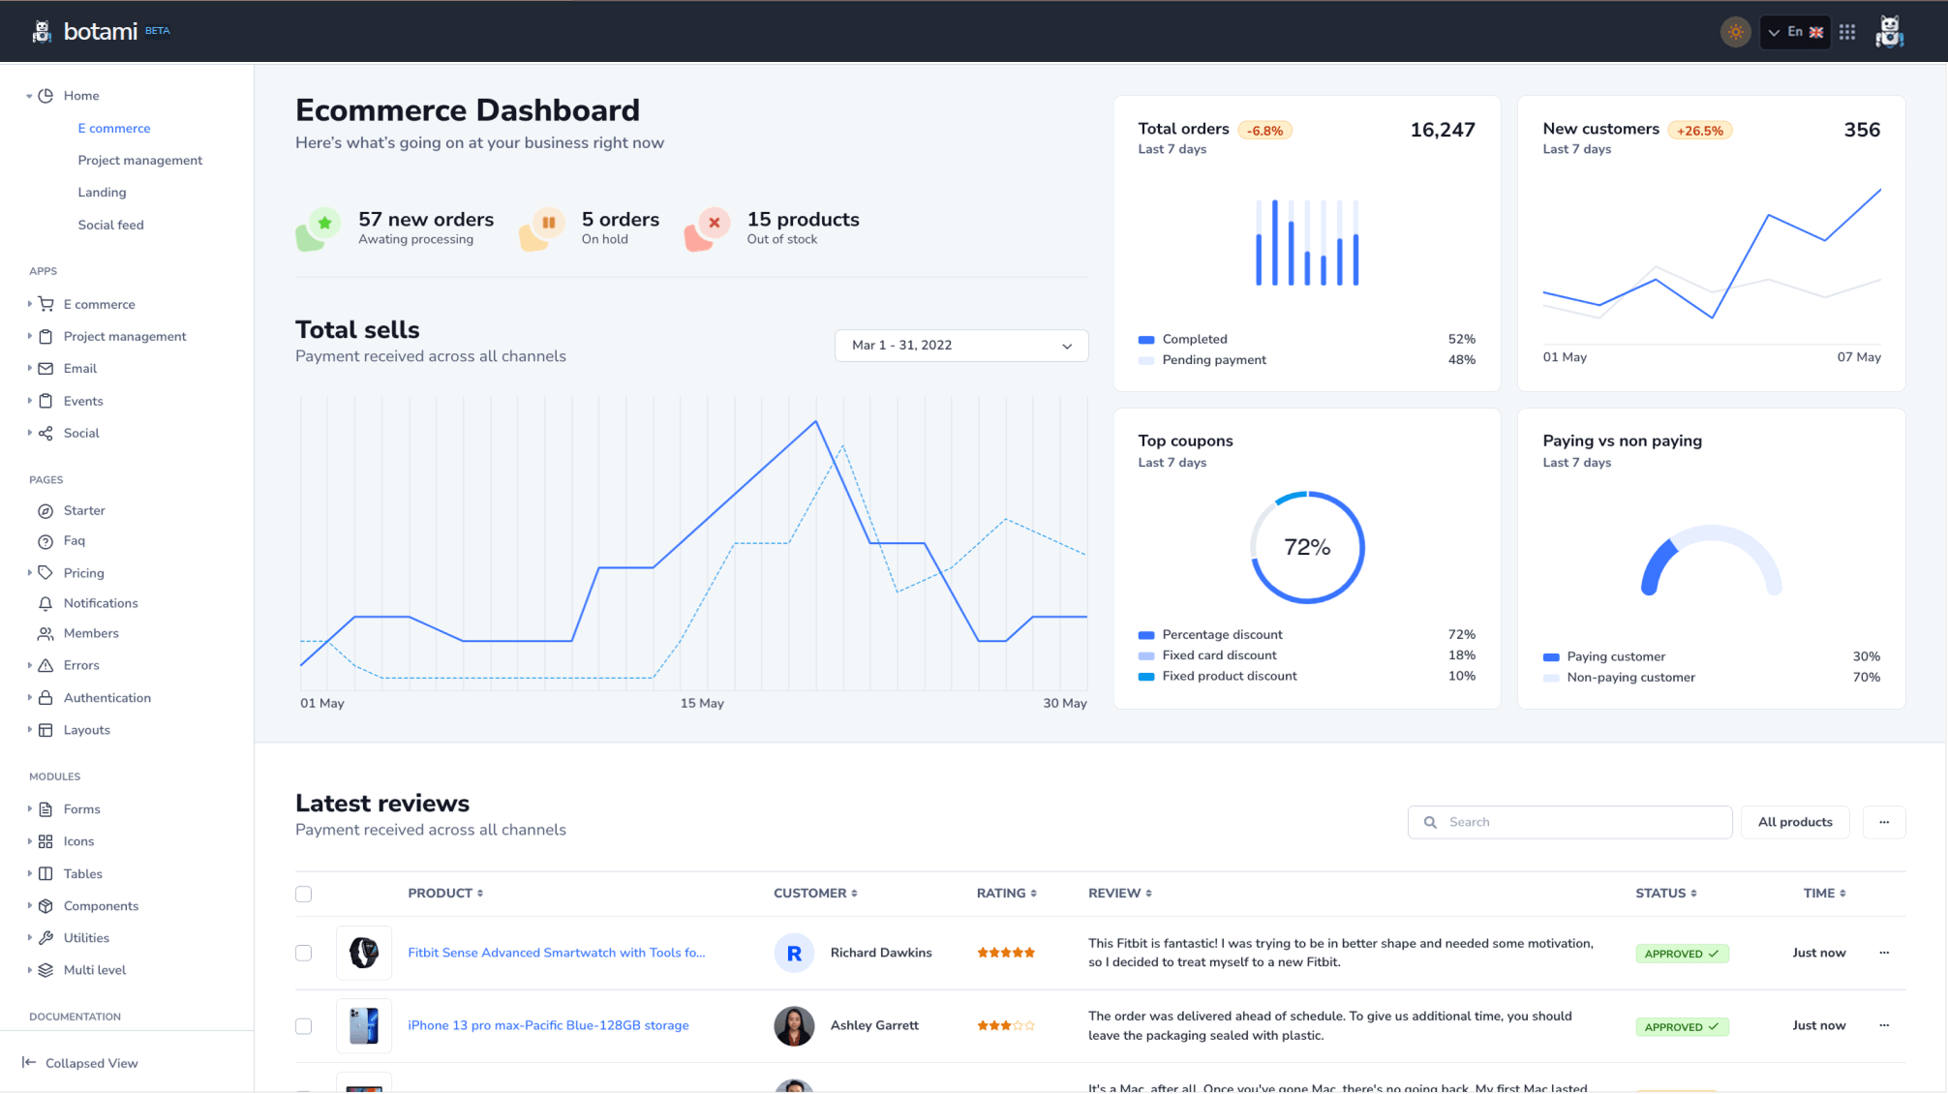
Task: Check the select-all checkbox in table header
Action: point(304,894)
